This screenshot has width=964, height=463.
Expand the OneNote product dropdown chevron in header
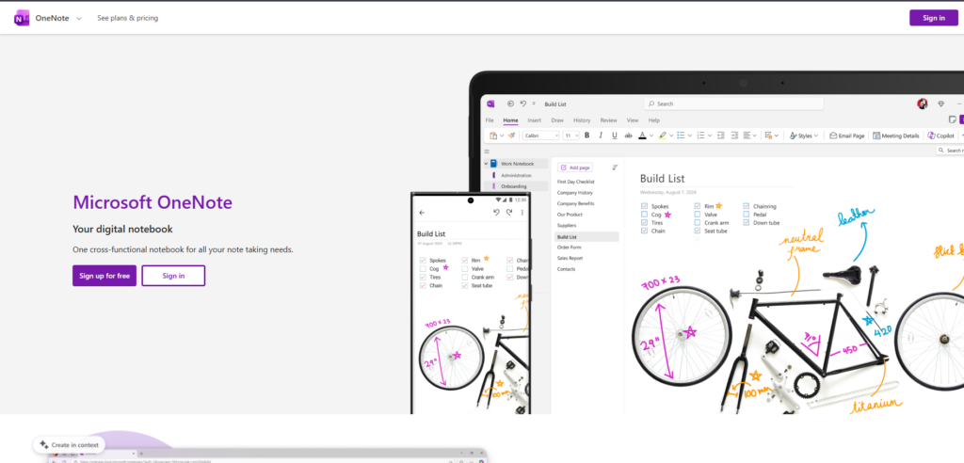(79, 19)
